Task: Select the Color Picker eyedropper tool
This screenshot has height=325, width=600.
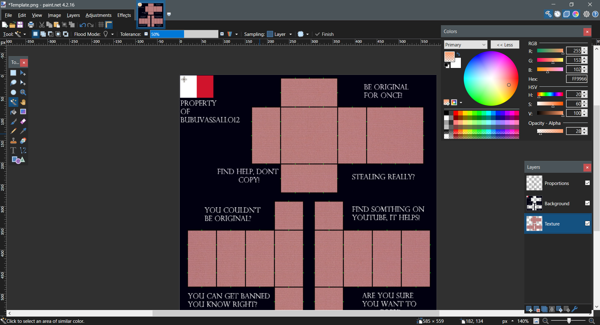Action: tap(23, 131)
